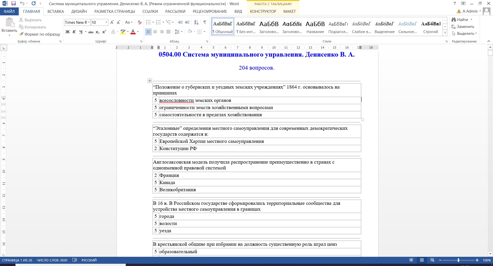Switch to the ДИЗАЙН tab

(79, 12)
